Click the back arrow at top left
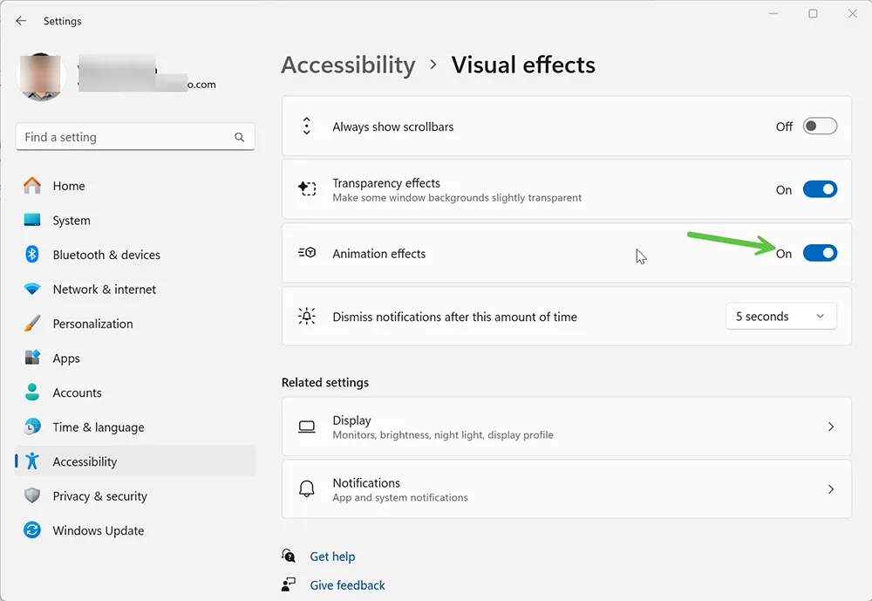The image size is (872, 601). coord(21,21)
